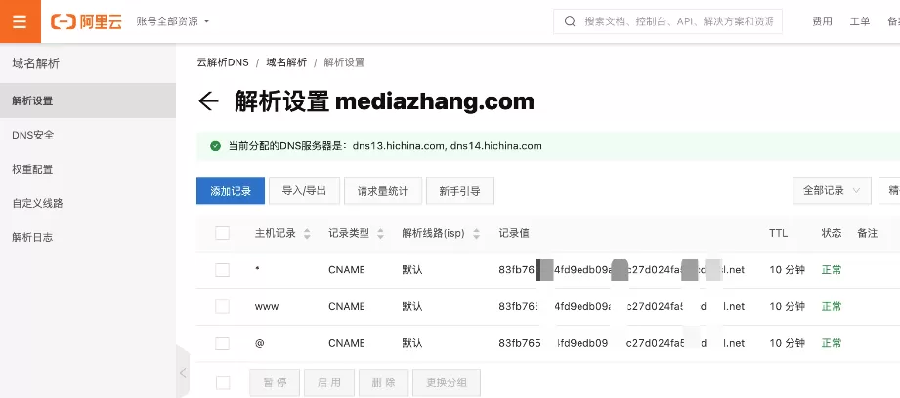The image size is (900, 398).
Task: Click the 备注 column header
Action: tap(868, 233)
